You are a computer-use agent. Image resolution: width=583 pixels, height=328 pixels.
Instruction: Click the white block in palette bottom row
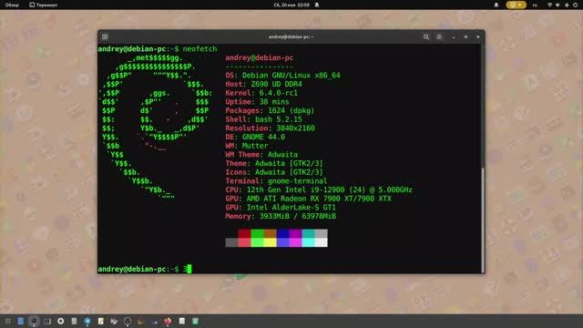point(322,242)
